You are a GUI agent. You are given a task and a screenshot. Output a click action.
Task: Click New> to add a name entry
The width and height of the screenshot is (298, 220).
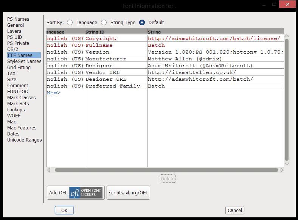click(x=54, y=93)
